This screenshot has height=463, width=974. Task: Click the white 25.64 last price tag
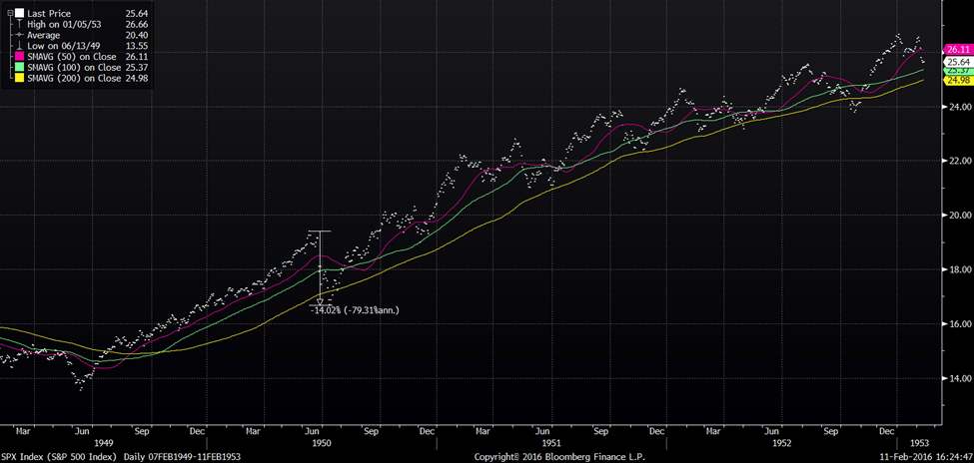(x=957, y=61)
